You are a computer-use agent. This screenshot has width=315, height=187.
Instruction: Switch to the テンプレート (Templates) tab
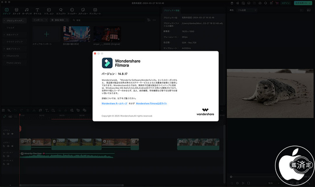point(95,11)
